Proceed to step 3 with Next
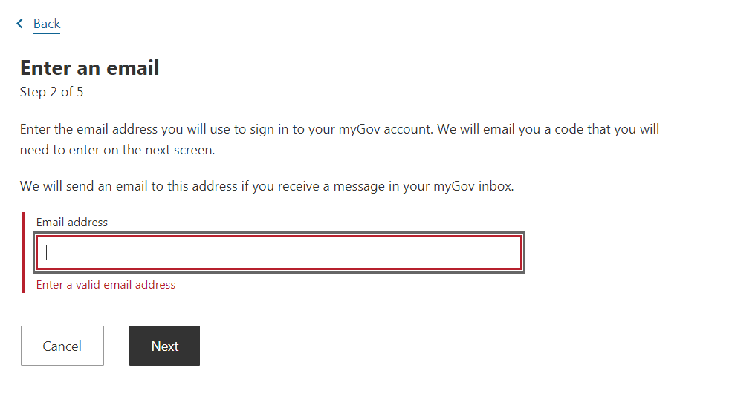Image resolution: width=735 pixels, height=402 pixels. [x=164, y=346]
